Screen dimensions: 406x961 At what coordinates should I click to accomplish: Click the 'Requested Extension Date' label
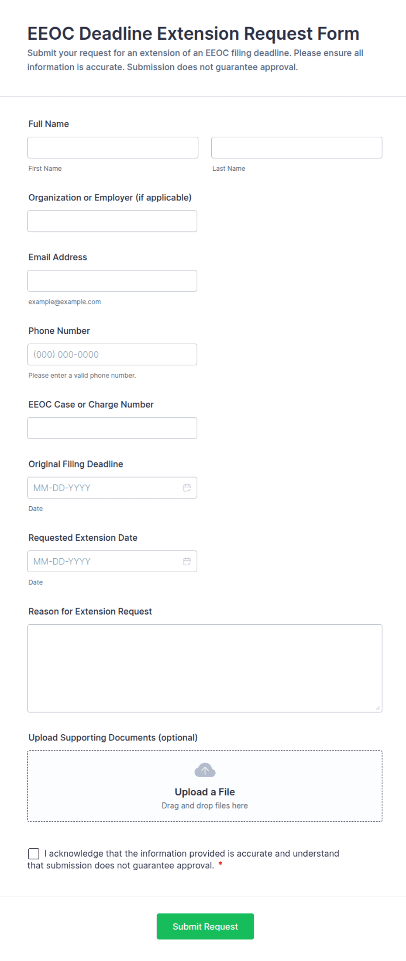(83, 538)
